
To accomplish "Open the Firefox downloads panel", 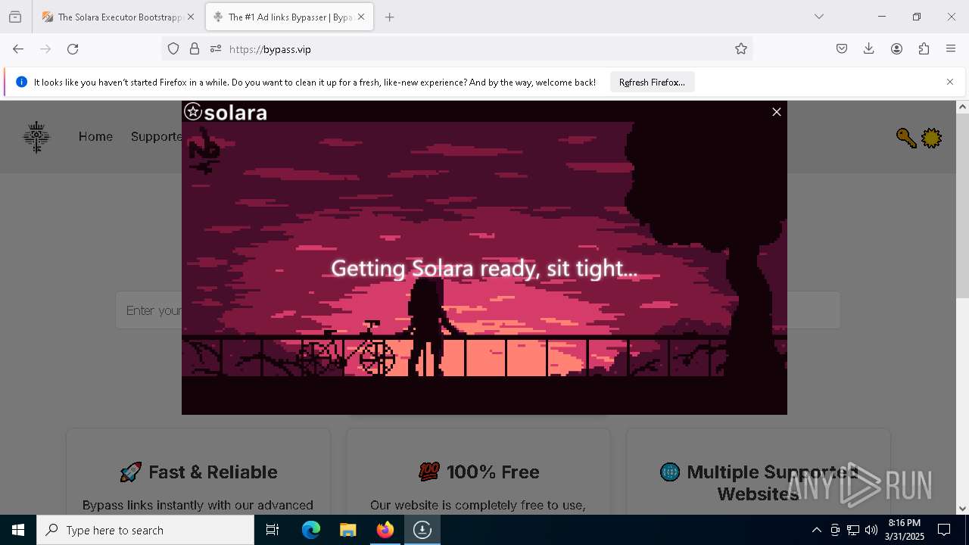I will 868,48.
